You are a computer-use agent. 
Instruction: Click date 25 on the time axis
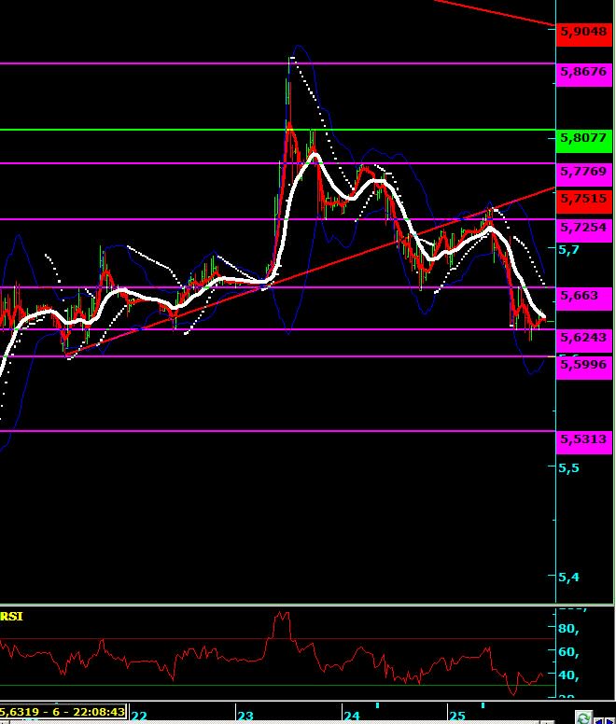pos(457,717)
